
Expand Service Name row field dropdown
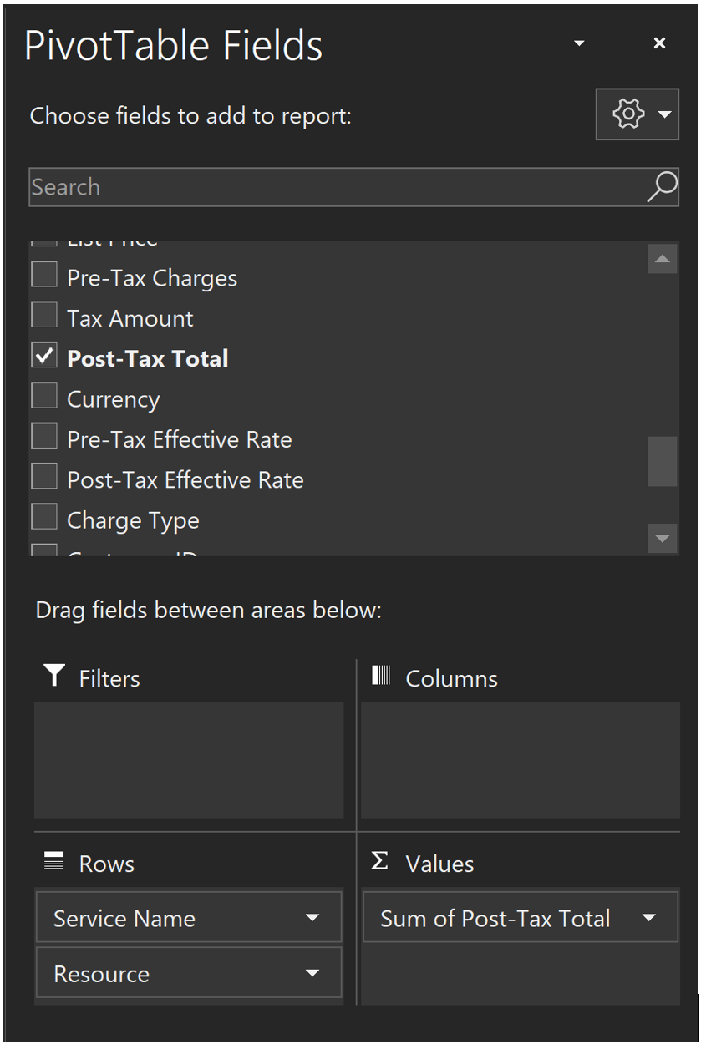coord(312,918)
